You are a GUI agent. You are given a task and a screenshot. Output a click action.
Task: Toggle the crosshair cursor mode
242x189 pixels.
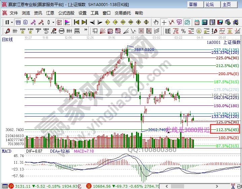pyautogui.click(x=164, y=22)
